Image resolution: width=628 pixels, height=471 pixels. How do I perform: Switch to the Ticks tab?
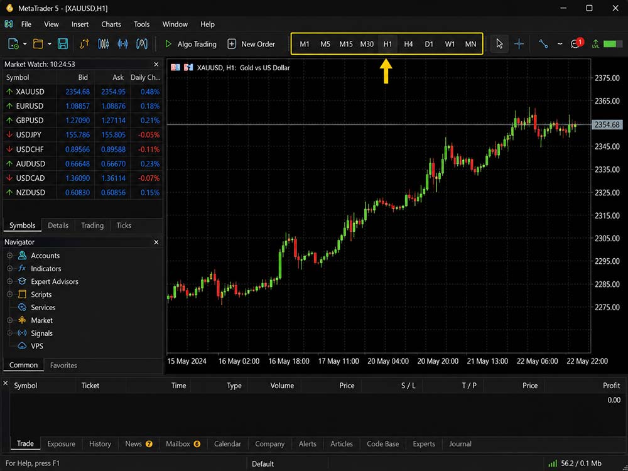(124, 225)
